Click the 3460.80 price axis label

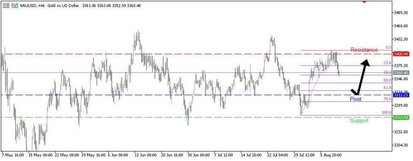[401, 26]
